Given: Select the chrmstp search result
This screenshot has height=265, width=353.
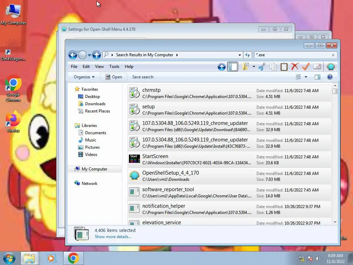Looking at the screenshot, I should tap(230, 93).
